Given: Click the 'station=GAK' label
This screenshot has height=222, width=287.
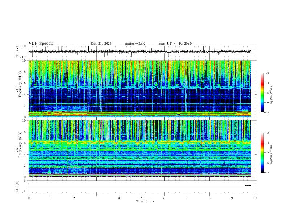Looking at the screenshot, I should pyautogui.click(x=134, y=44).
